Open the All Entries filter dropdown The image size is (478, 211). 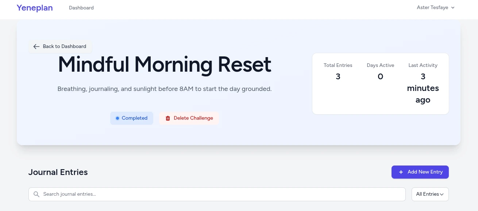coord(430,194)
